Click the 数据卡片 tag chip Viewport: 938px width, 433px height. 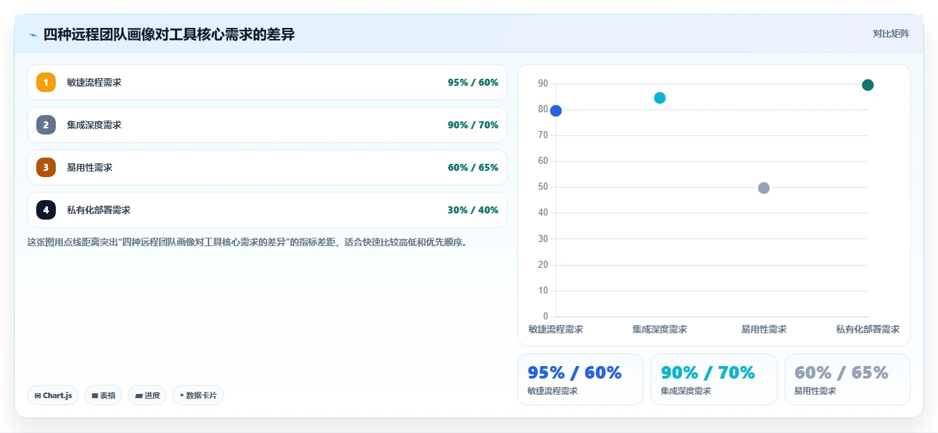[x=198, y=395]
